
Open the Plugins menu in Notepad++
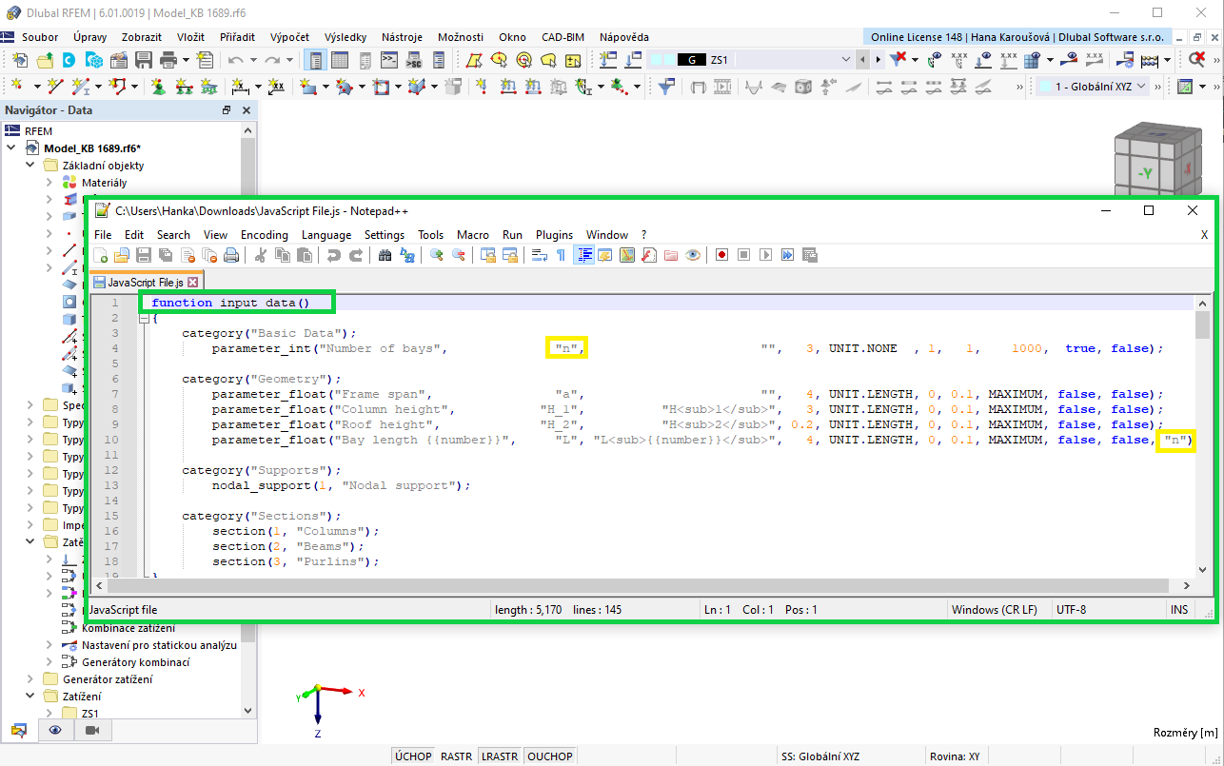554,234
